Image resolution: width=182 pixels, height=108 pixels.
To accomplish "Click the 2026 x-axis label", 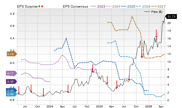I will (149, 106).
